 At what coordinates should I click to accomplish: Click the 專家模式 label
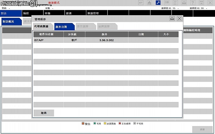(54, 3)
